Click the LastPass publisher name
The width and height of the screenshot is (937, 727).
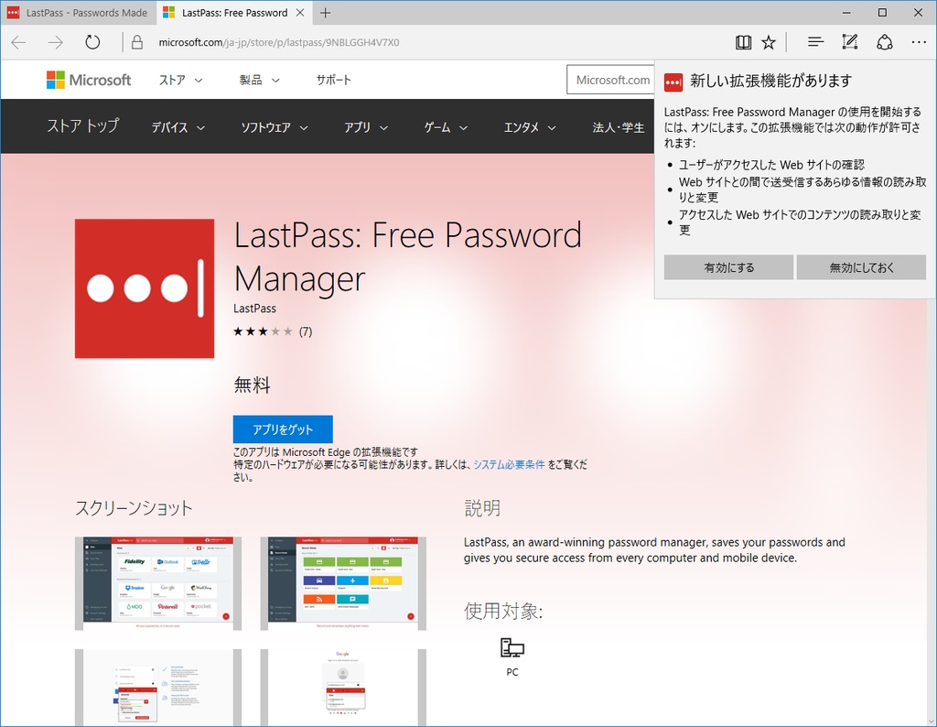tap(254, 309)
